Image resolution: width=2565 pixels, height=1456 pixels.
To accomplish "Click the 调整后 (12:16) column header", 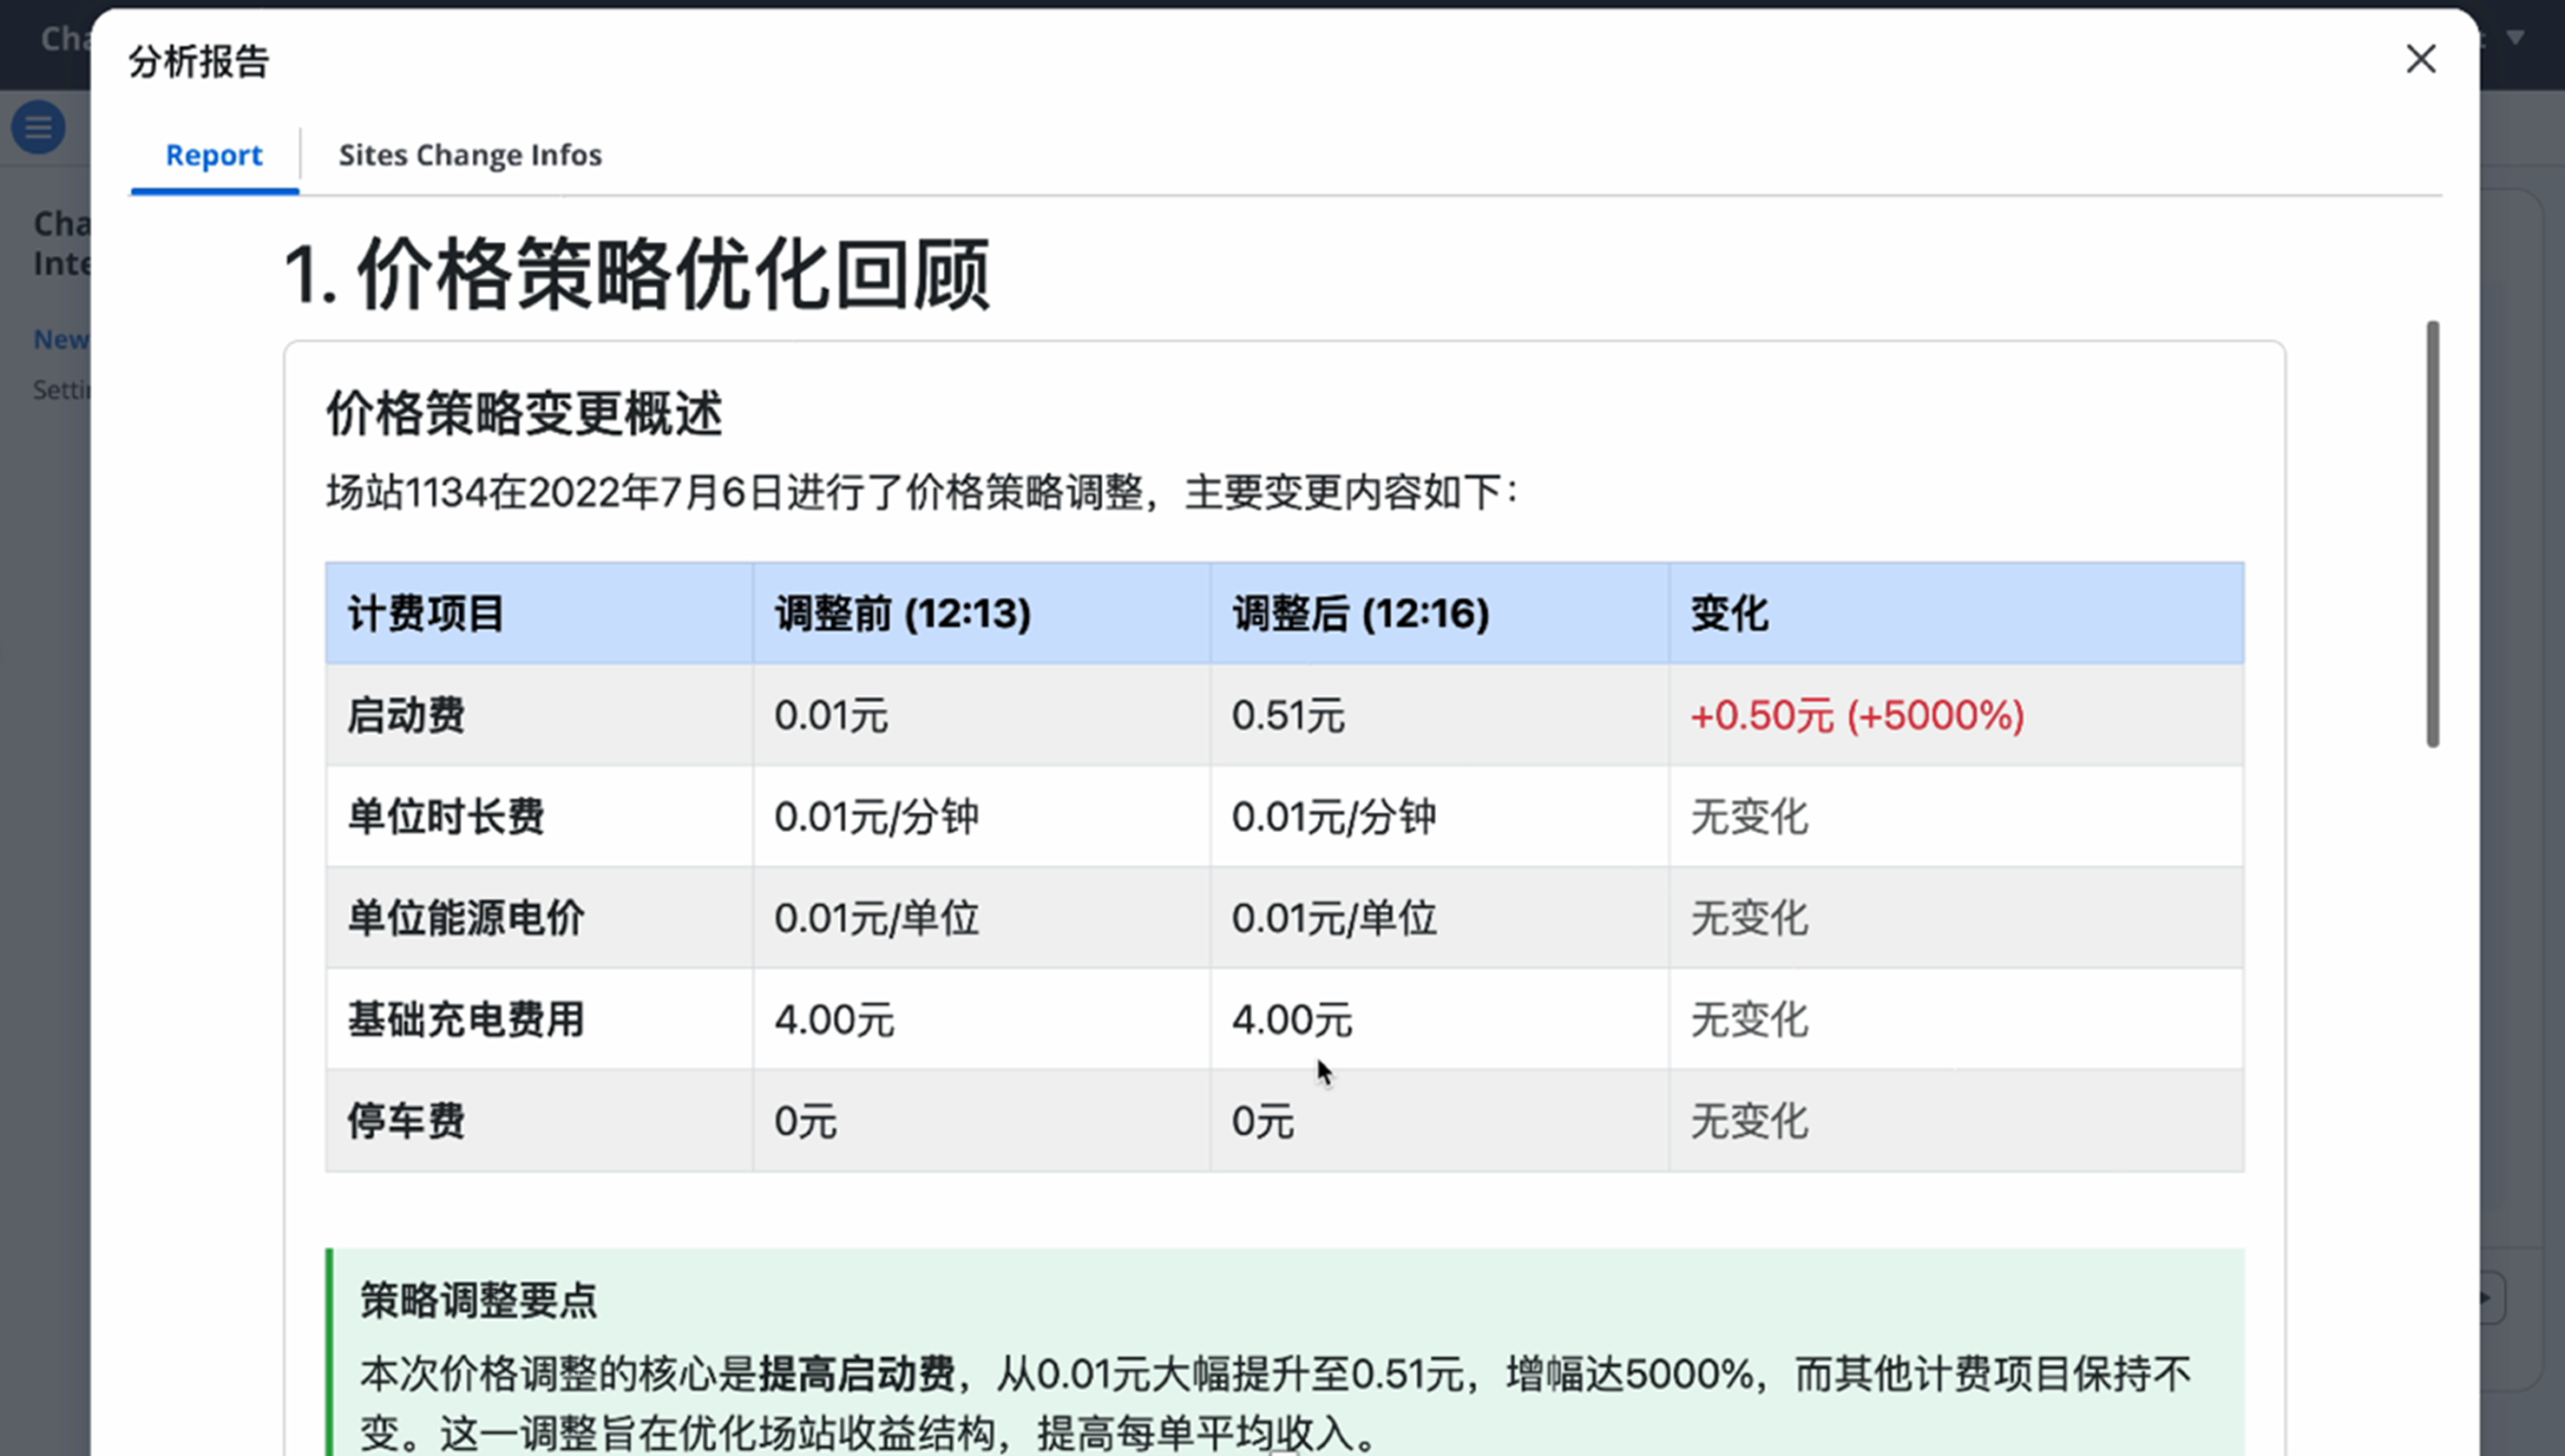I will pos(1360,614).
